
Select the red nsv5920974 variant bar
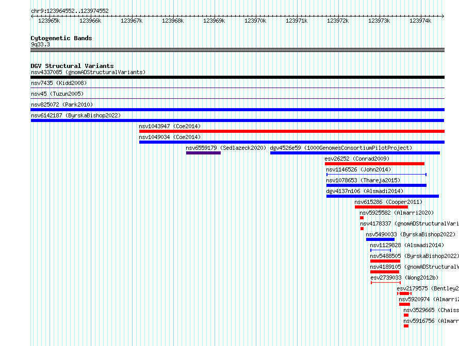[x=404, y=304]
